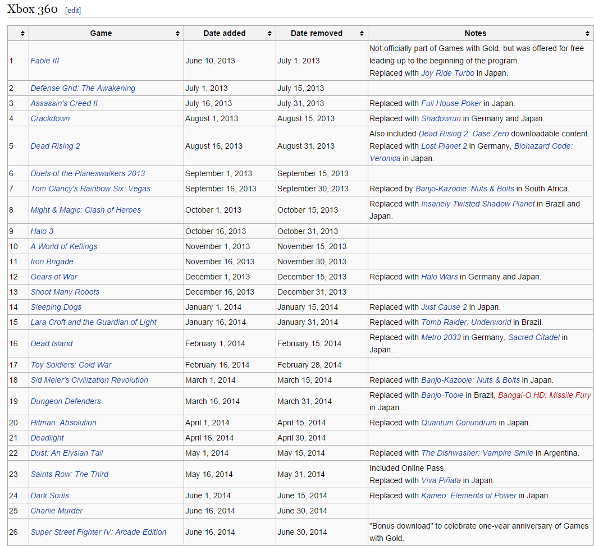
Task: Open Kameo: Elements of Power link
Action: point(469,495)
